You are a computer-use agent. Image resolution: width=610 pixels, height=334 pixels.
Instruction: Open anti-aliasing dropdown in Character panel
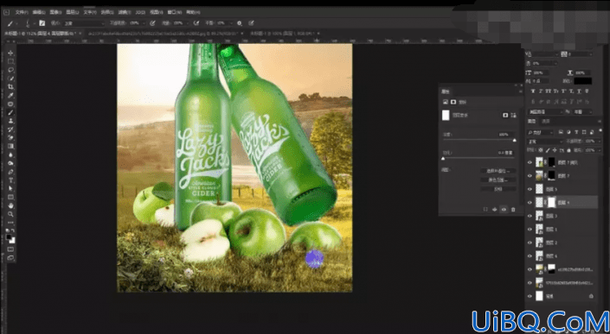coord(583,111)
